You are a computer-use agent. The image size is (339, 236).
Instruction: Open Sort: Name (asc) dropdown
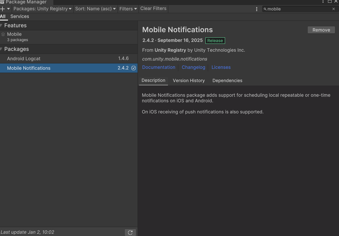(95, 9)
